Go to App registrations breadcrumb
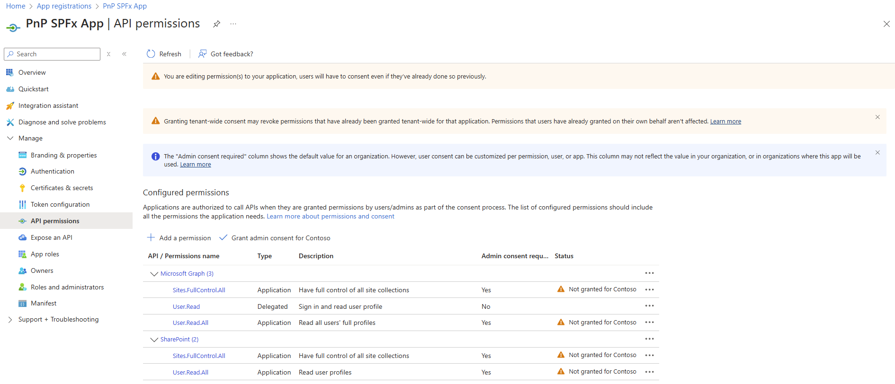The width and height of the screenshot is (895, 384). coord(64,6)
